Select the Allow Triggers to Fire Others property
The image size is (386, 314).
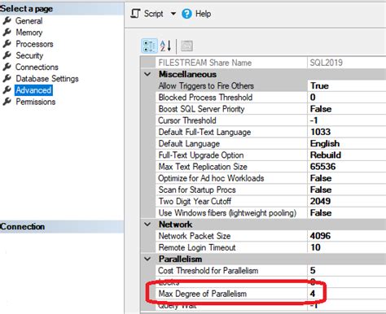click(x=206, y=85)
